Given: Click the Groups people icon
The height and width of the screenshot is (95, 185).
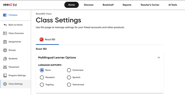Looking at the screenshot, I should coord(5,50).
